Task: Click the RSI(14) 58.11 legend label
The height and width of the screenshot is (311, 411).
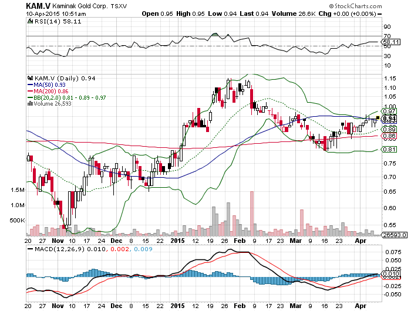Action: [x=58, y=22]
